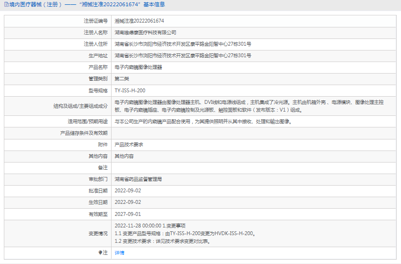Select model value TY-ISS-H-200
The height and width of the screenshot is (264, 401).
pos(130,90)
